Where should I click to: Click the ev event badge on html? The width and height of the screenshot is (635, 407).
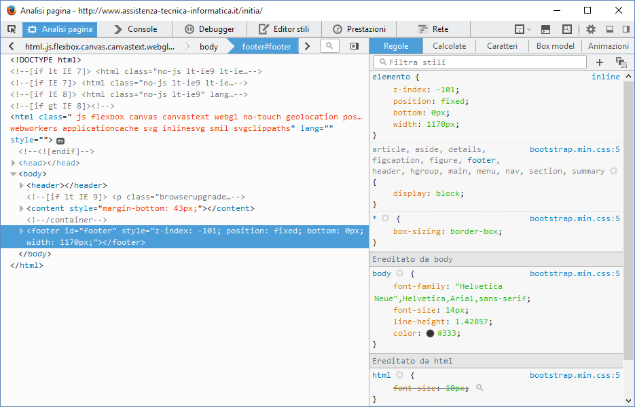pos(60,141)
